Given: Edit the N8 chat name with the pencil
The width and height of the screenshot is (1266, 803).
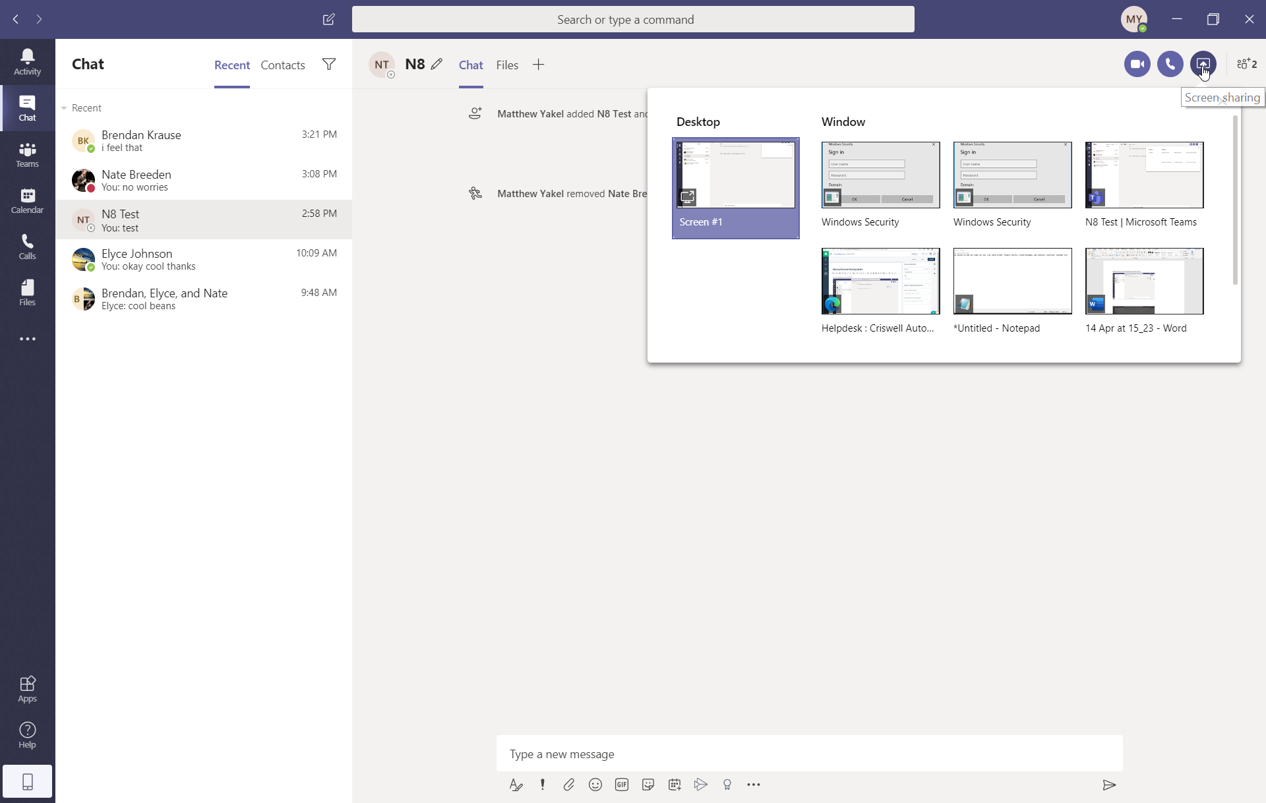Looking at the screenshot, I should point(437,65).
